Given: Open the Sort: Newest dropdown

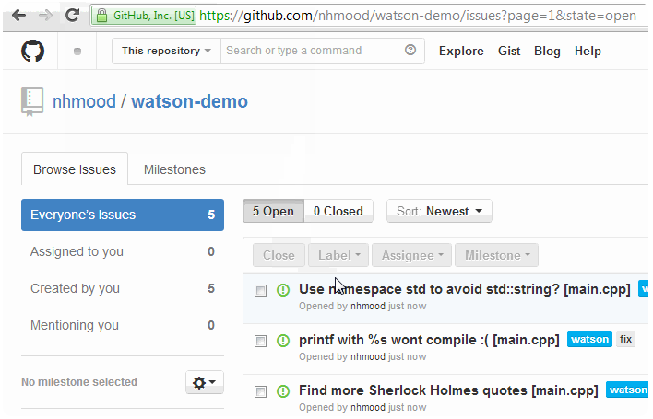Looking at the screenshot, I should coord(439,212).
